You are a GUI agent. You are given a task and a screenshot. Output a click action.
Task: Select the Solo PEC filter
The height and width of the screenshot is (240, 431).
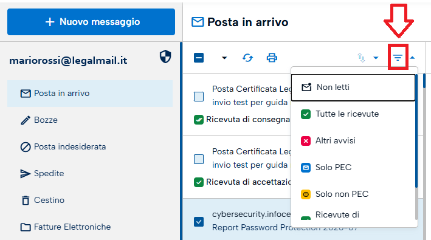(x=353, y=167)
